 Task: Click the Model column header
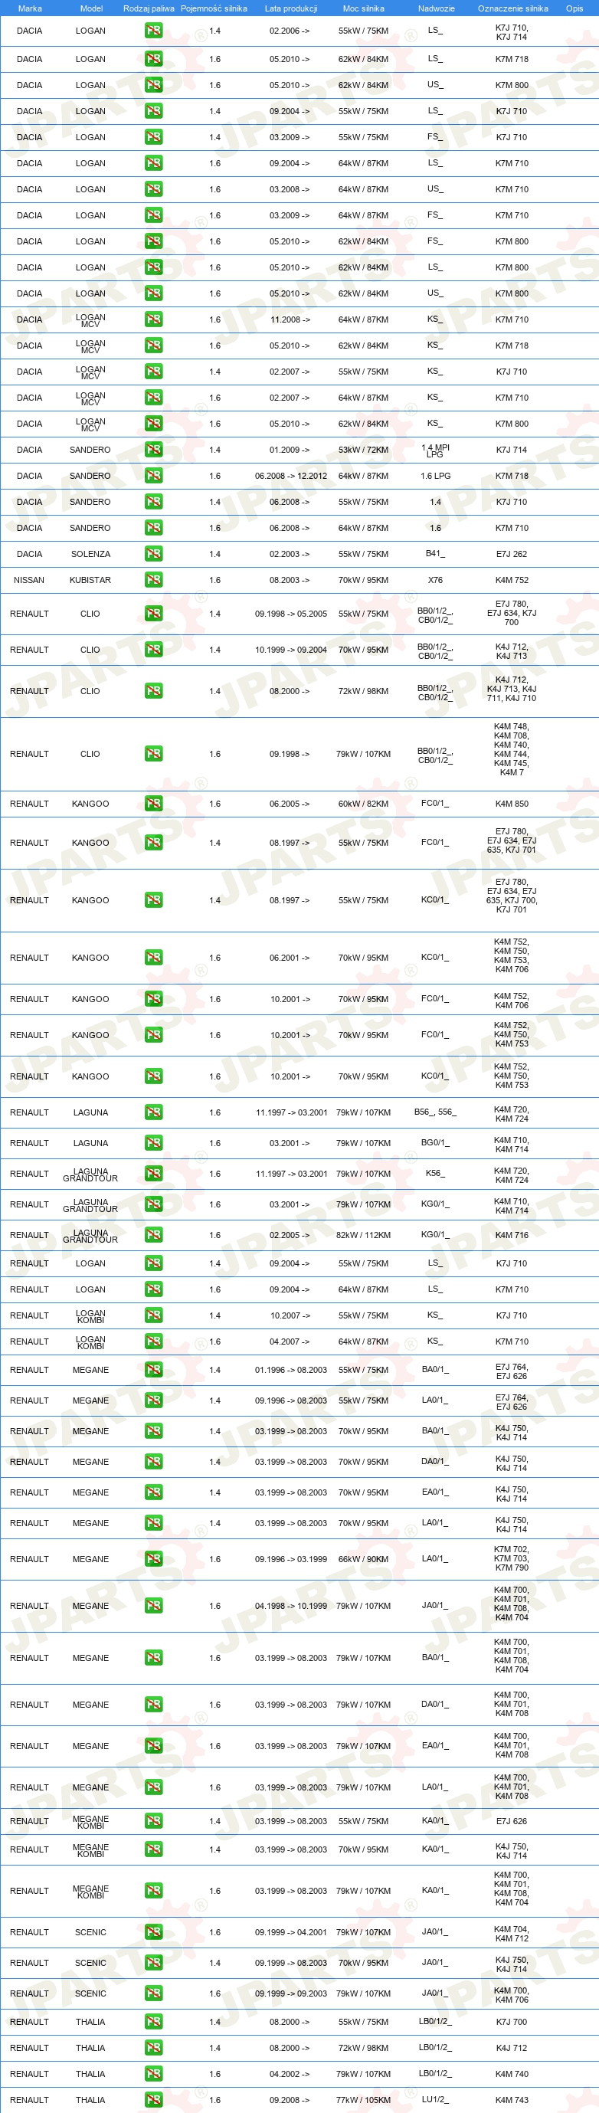91,8
